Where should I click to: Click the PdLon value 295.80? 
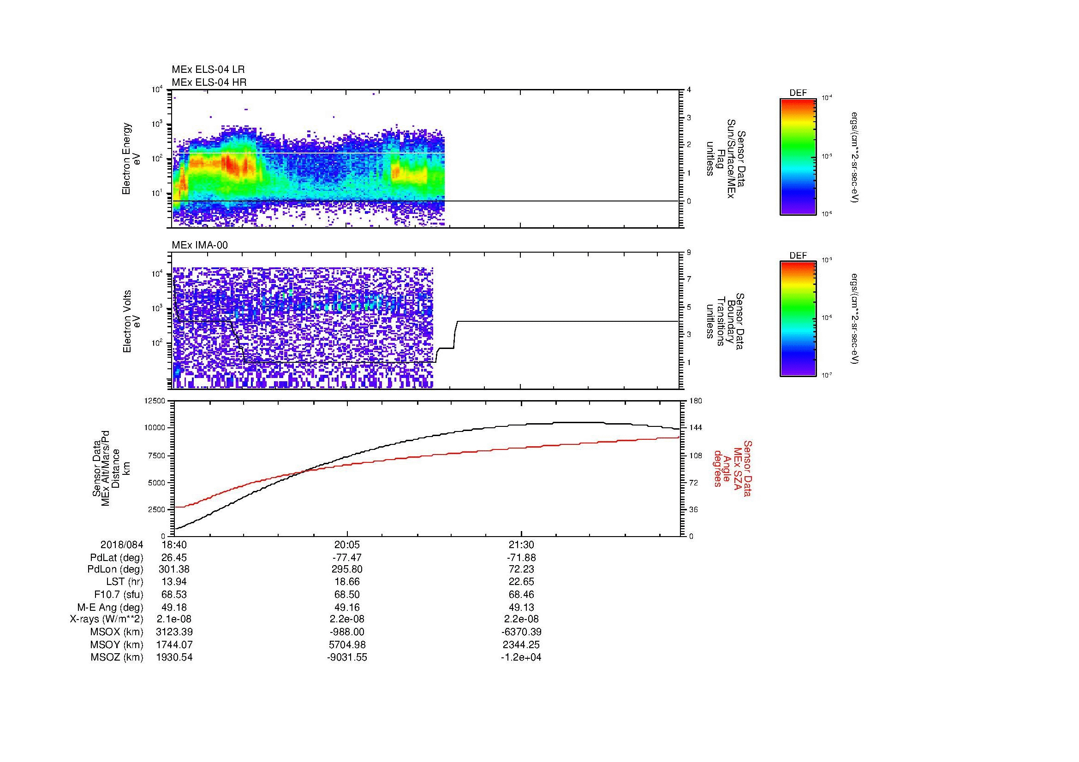pyautogui.click(x=347, y=569)
